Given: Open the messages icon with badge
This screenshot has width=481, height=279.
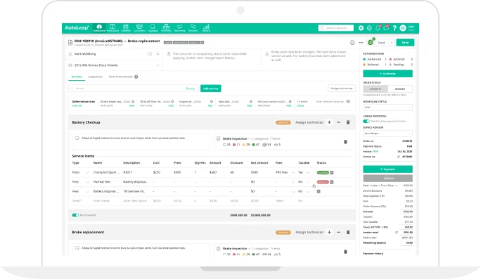Looking at the screenshot, I should tap(386, 28).
